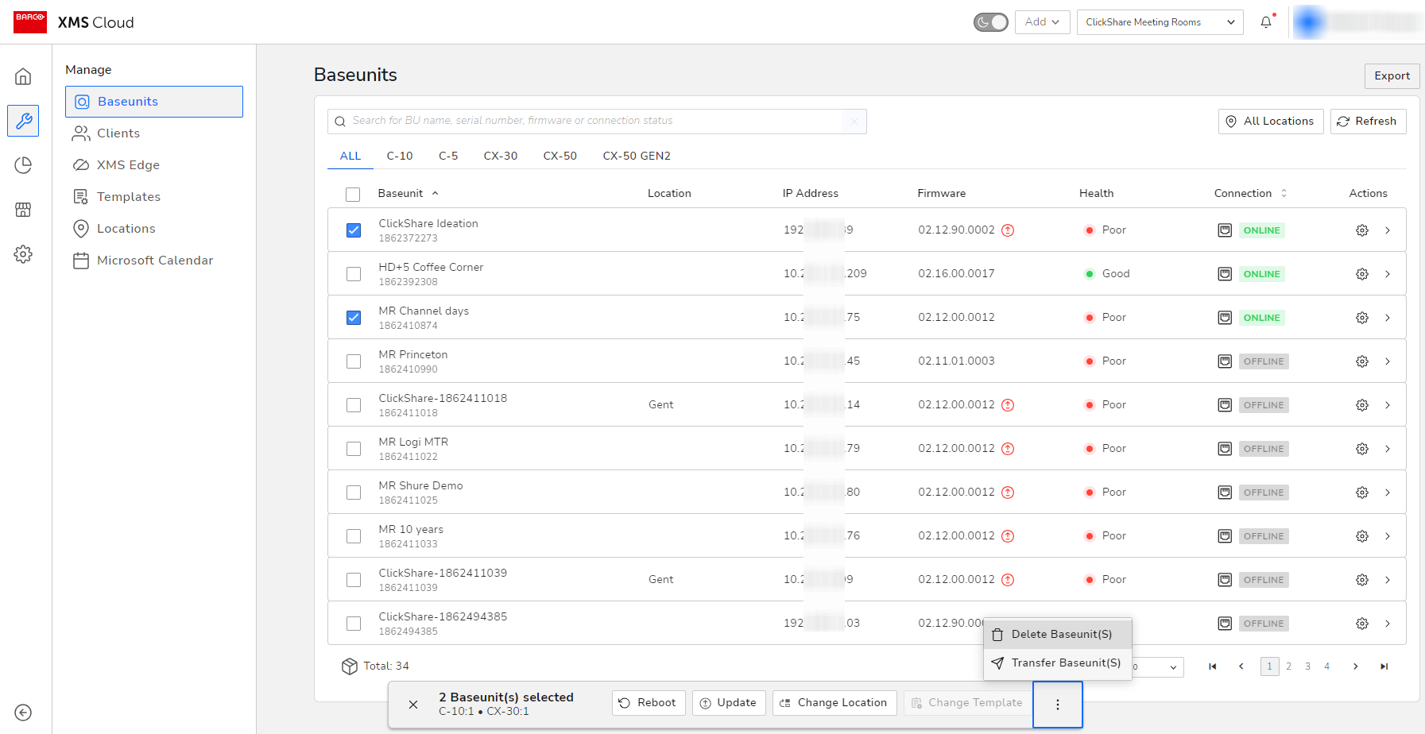Open the Add dropdown

[1042, 21]
